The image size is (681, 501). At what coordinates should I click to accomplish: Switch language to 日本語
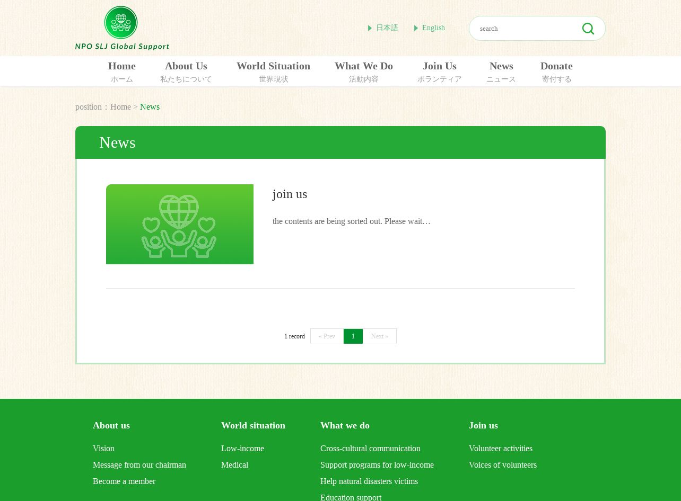387,28
